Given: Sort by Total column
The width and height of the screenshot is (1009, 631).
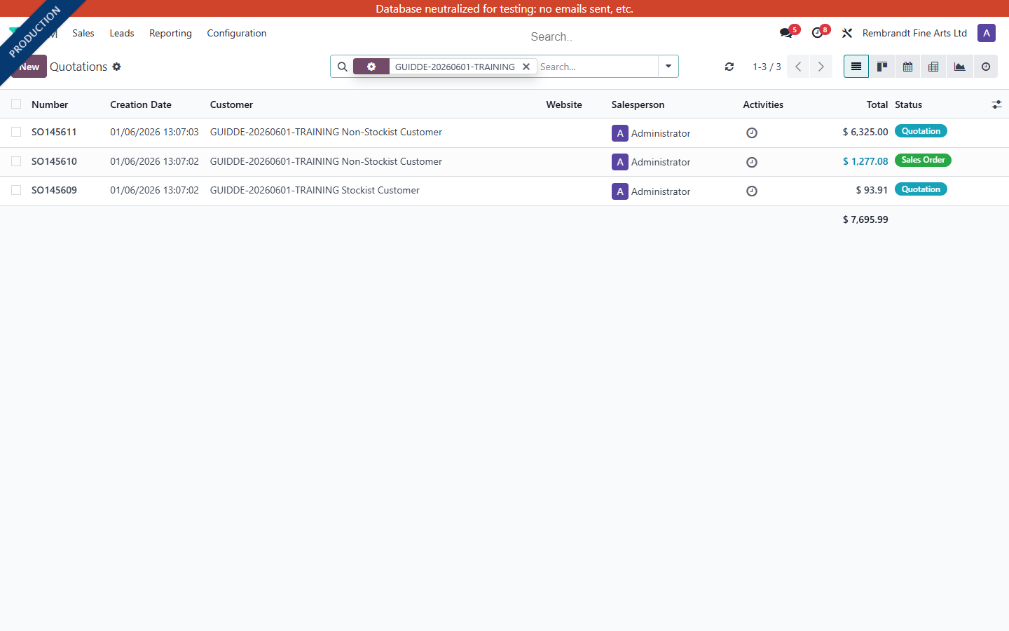Looking at the screenshot, I should click(877, 104).
